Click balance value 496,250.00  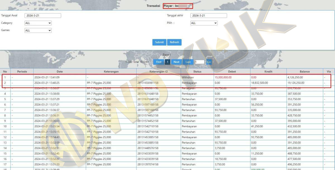point(295,164)
